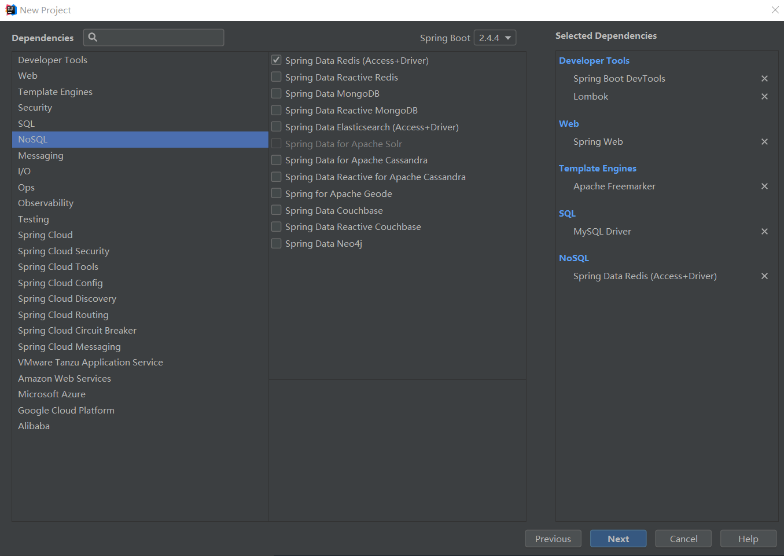Click SQL heading in Selected Dependencies
This screenshot has width=784, height=556.
pos(567,214)
